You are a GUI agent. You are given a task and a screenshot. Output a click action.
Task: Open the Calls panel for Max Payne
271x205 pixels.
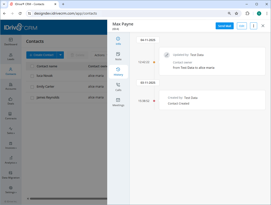(x=118, y=87)
